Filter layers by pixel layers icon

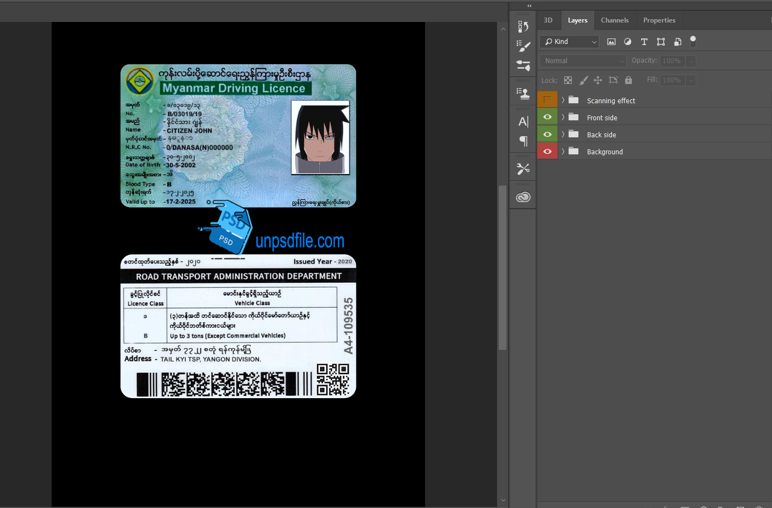(x=611, y=42)
